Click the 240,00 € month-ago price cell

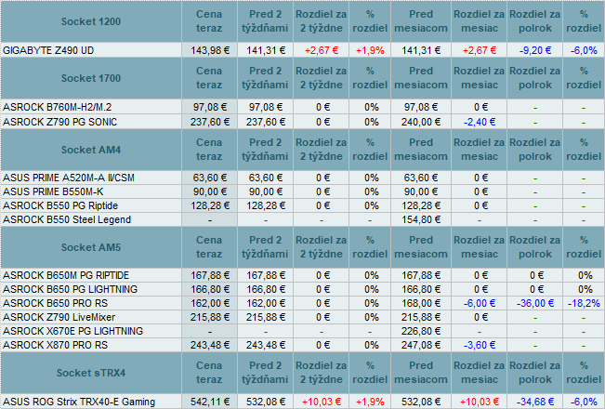point(421,122)
